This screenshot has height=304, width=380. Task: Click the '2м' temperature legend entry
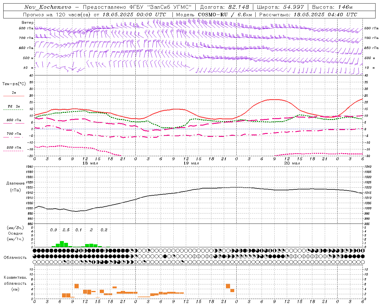[14, 93]
